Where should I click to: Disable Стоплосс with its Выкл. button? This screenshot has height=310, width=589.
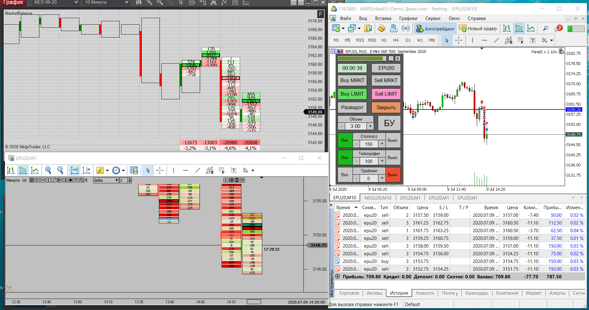[x=393, y=140]
